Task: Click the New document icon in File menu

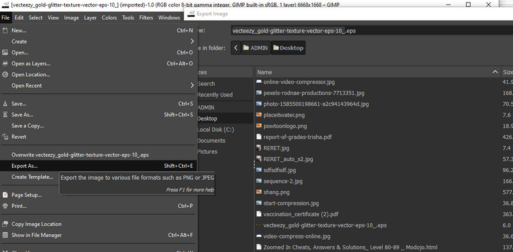Action: pyautogui.click(x=5, y=30)
